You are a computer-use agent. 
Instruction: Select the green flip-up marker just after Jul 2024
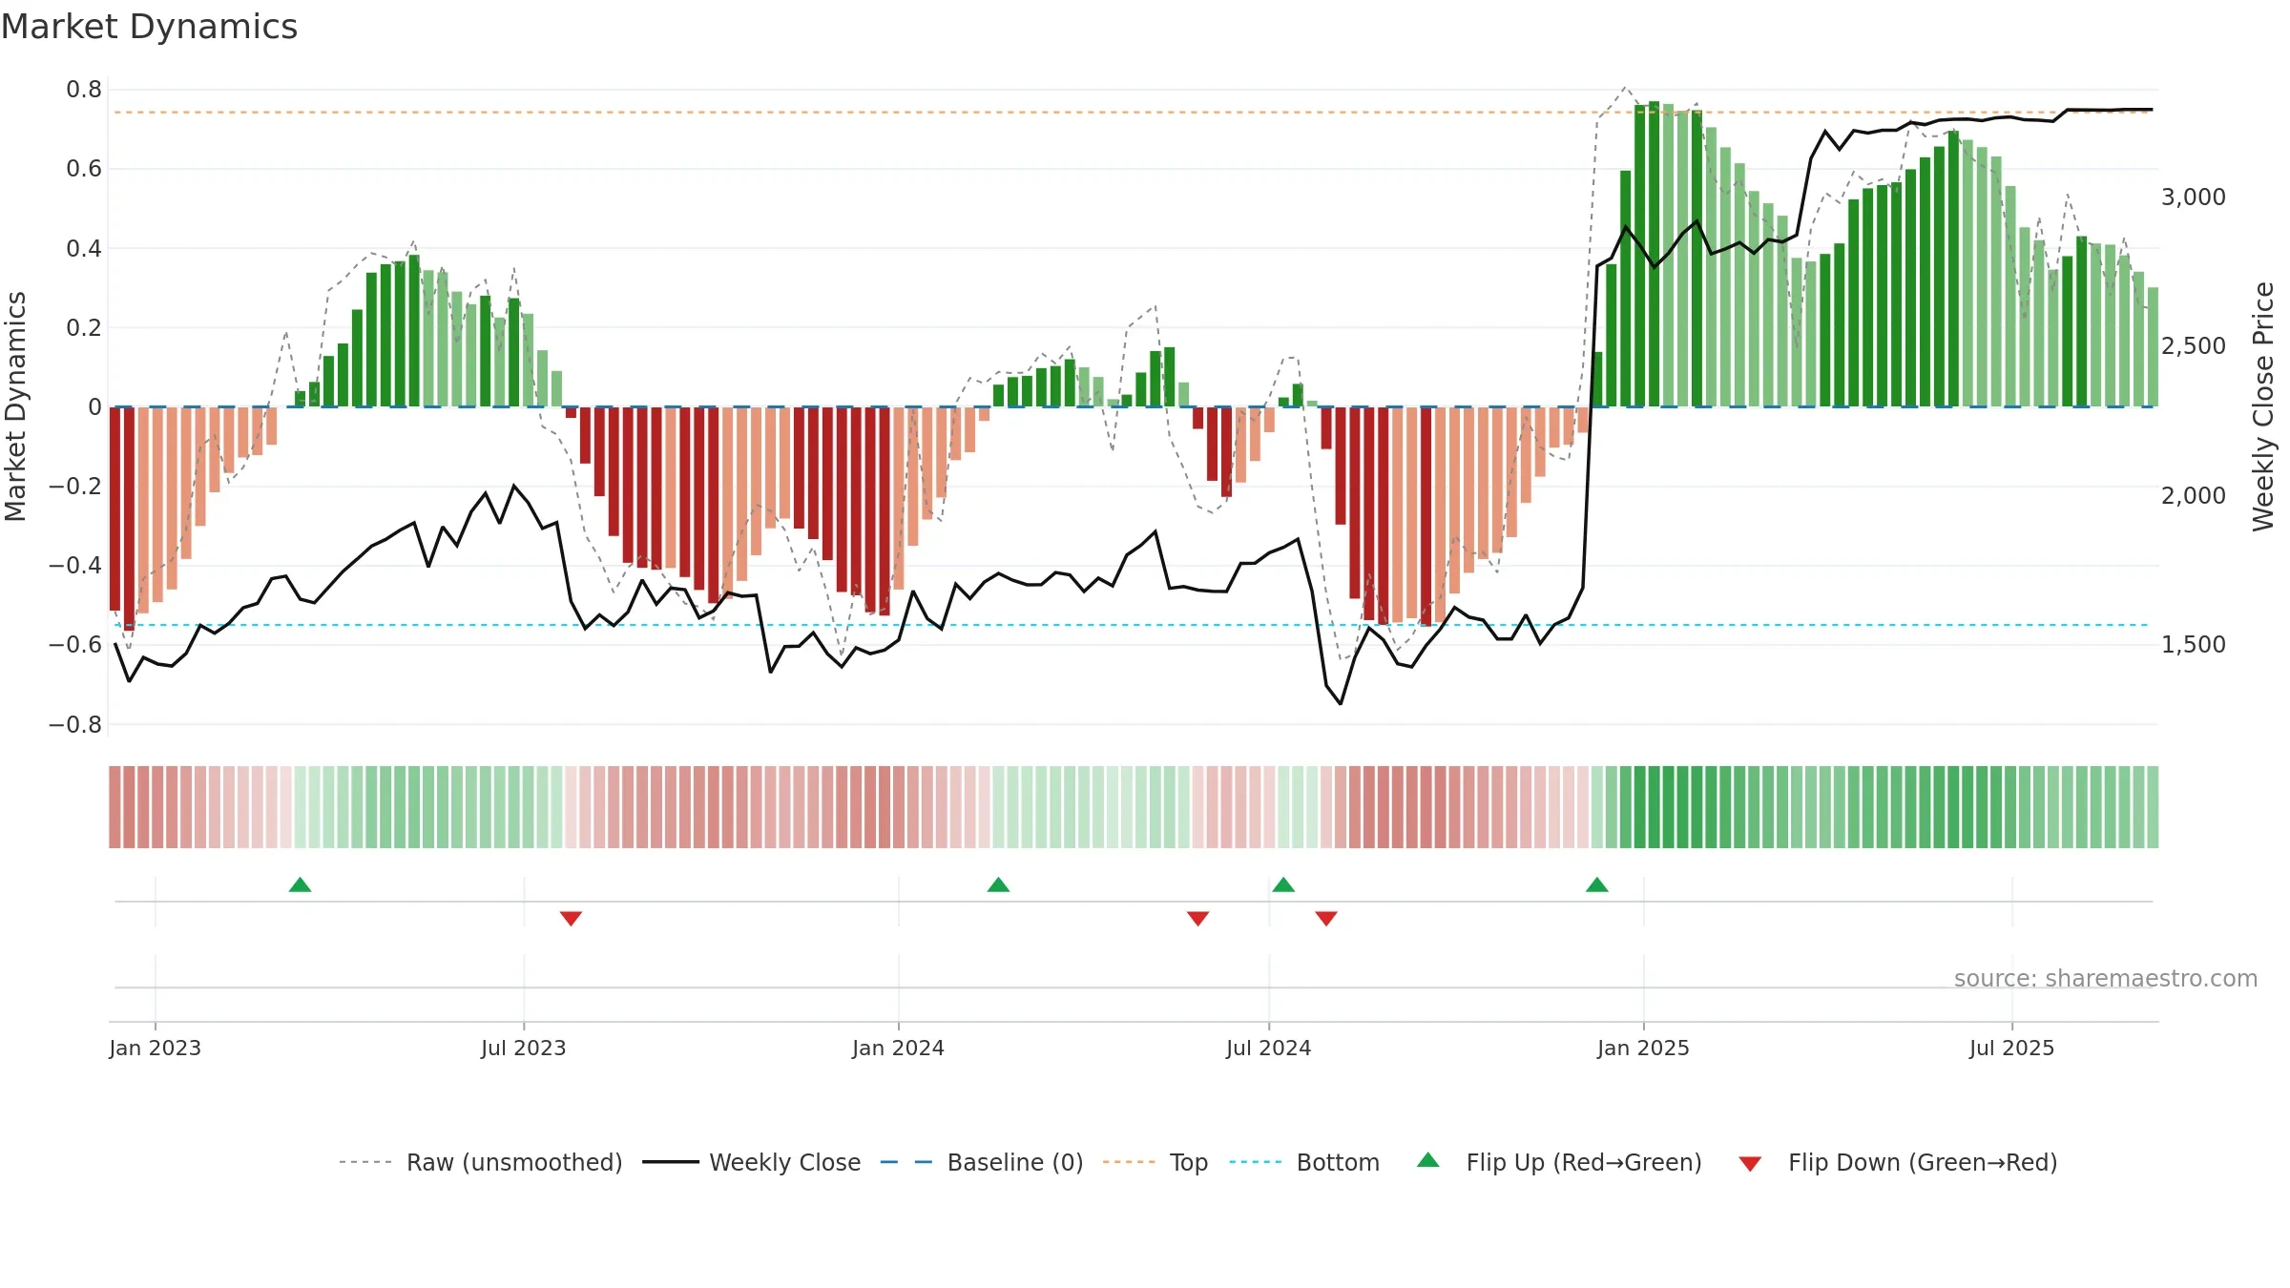(1283, 884)
